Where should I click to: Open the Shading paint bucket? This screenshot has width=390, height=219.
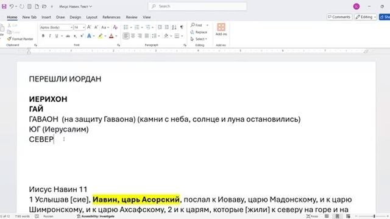click(x=166, y=36)
